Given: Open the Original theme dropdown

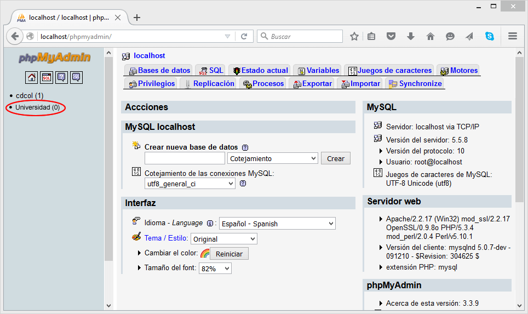Looking at the screenshot, I should [x=224, y=239].
